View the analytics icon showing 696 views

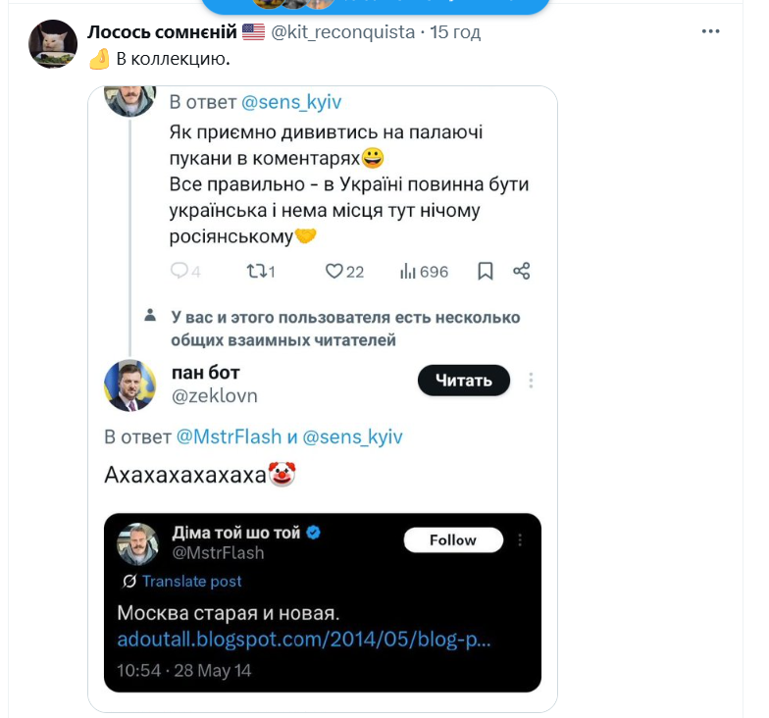[409, 271]
